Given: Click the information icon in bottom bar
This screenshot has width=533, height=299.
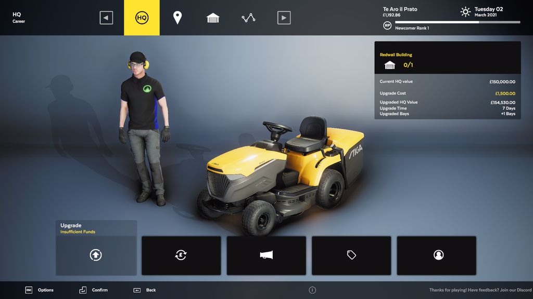Looking at the screenshot, I should pyautogui.click(x=312, y=290).
